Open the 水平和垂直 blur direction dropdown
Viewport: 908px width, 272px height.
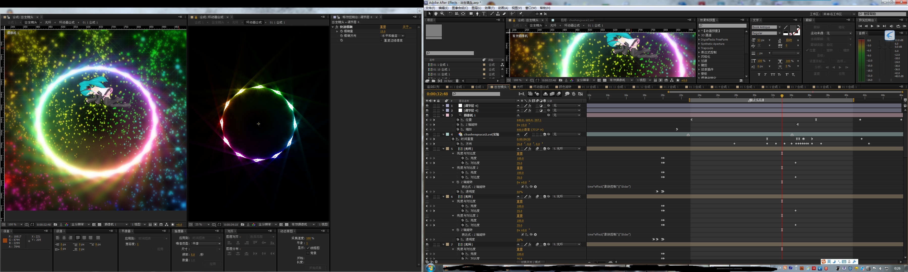pos(393,36)
